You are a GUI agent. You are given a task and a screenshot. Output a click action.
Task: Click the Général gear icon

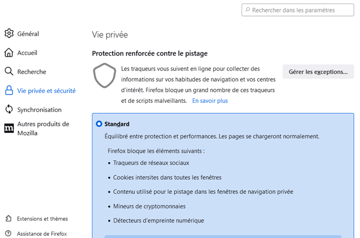(9, 34)
